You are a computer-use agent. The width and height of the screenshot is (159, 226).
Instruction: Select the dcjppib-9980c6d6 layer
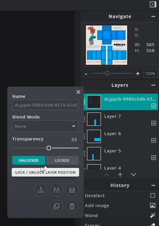pos(121,102)
